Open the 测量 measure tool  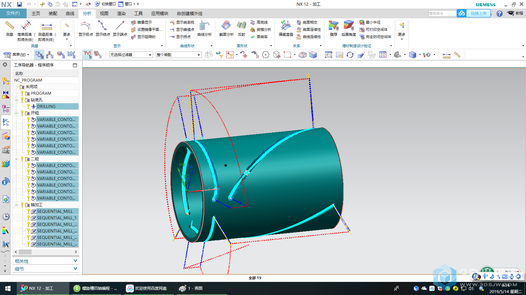10,28
